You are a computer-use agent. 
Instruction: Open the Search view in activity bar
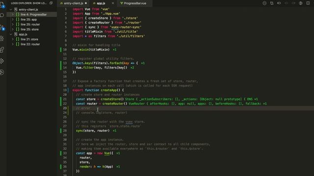[x=2, y=15]
